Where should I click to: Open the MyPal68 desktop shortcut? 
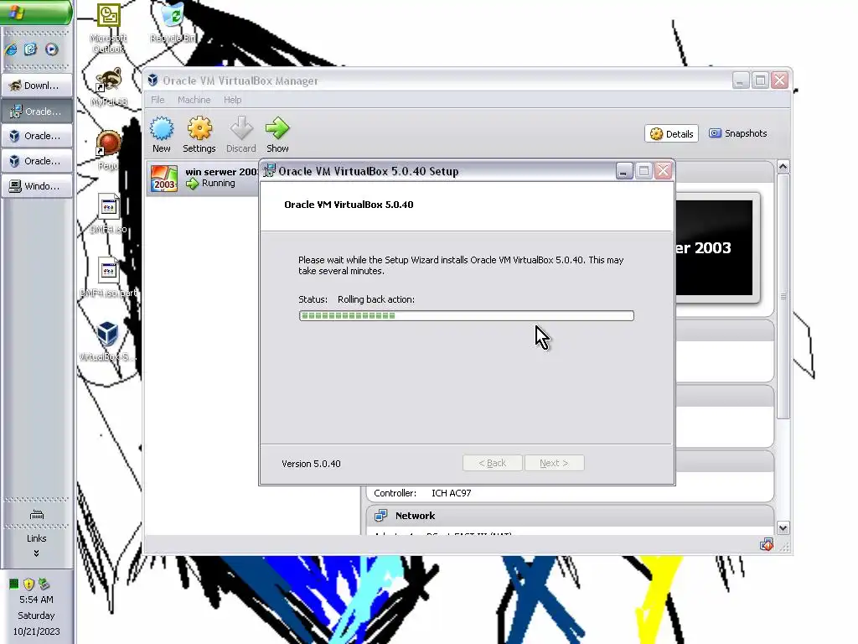pos(108,86)
